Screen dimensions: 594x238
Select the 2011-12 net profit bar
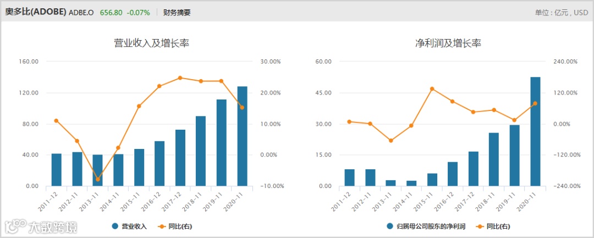[350, 178]
